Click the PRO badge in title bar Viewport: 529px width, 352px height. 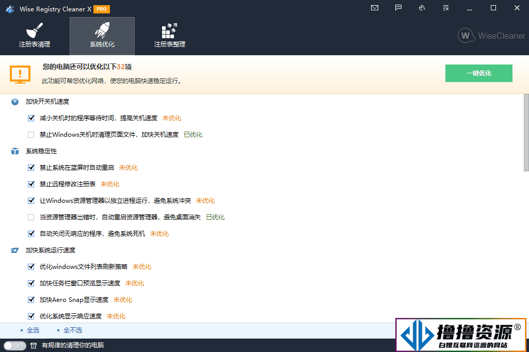(x=102, y=9)
